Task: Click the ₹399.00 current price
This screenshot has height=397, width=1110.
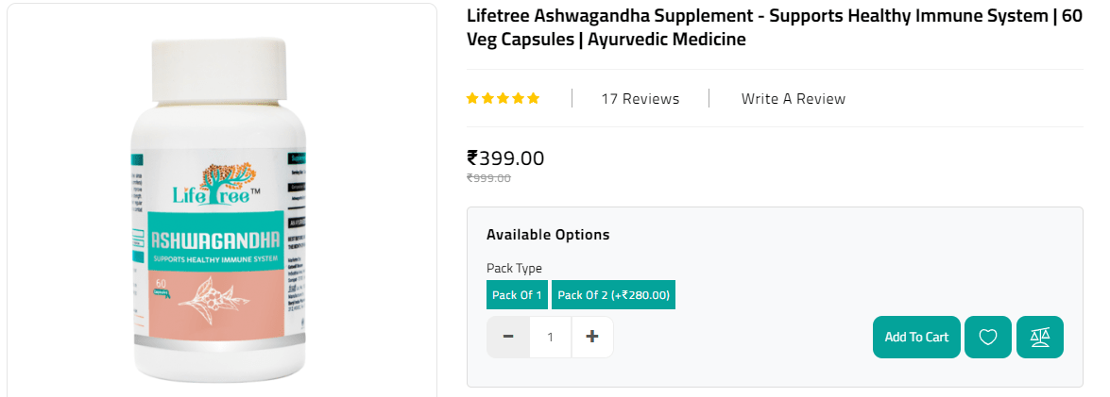Action: tap(505, 158)
